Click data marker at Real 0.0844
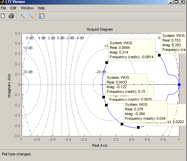The image size is (187, 161). point(107,63)
